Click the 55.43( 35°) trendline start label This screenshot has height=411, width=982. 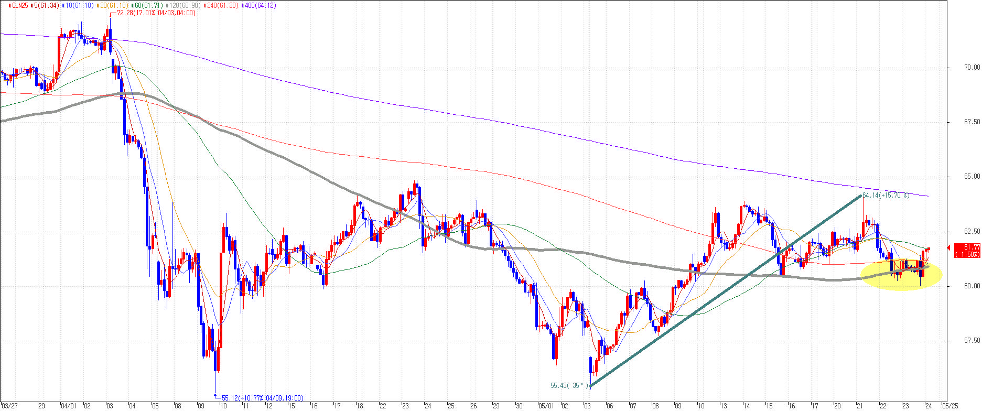(569, 386)
